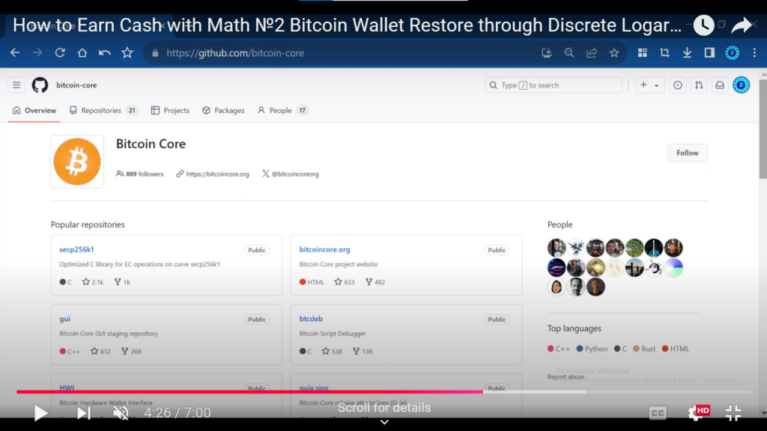Click the Report abuse link
The height and width of the screenshot is (431, 767).
tap(566, 377)
